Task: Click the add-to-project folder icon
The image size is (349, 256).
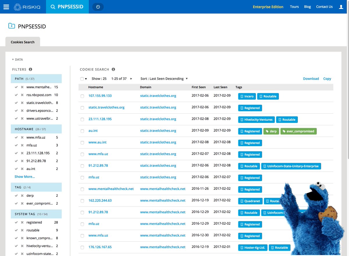Action: pos(12,26)
